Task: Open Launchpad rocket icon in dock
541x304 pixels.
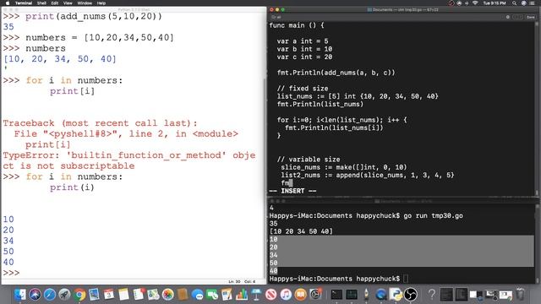Action: [64, 295]
